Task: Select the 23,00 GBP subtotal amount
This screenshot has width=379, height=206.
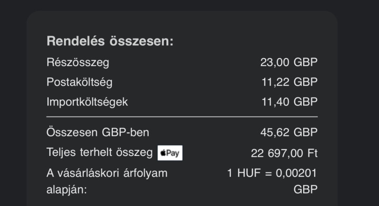Action: [x=289, y=62]
